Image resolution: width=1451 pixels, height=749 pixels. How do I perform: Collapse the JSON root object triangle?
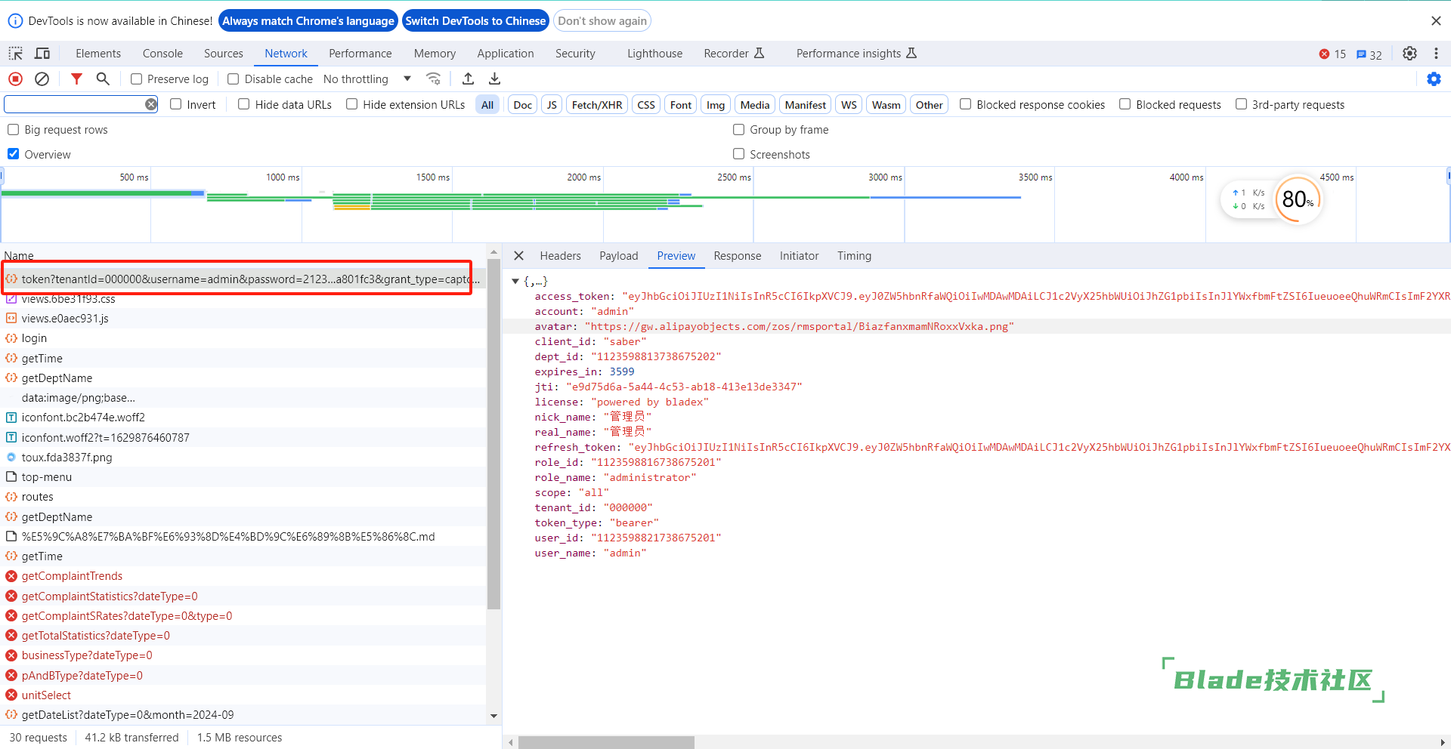click(x=515, y=282)
